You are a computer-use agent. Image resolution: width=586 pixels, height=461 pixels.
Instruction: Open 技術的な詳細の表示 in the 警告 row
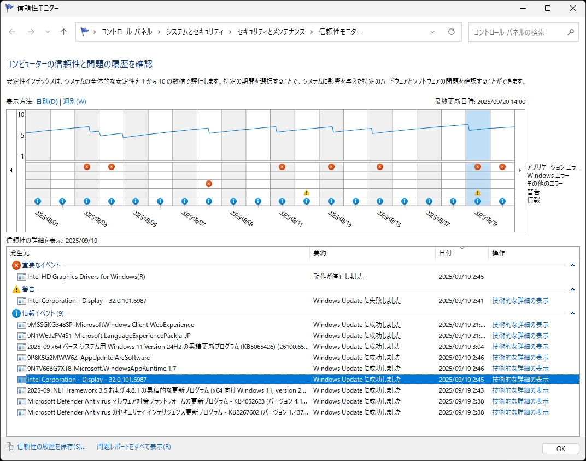[x=520, y=301]
